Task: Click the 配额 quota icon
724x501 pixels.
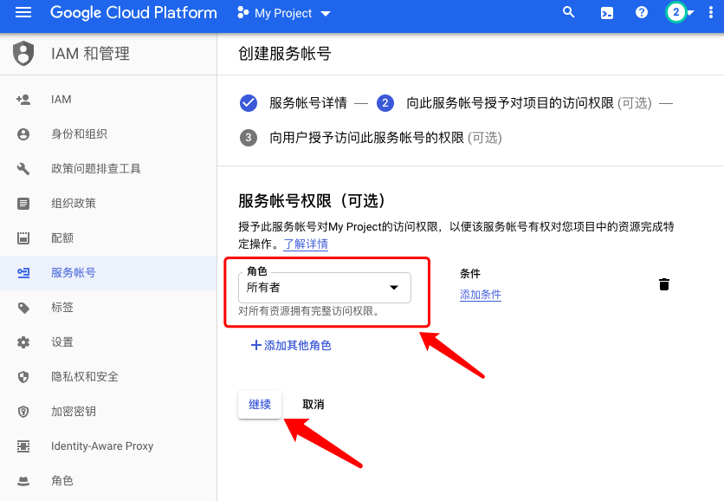Action: coord(23,238)
